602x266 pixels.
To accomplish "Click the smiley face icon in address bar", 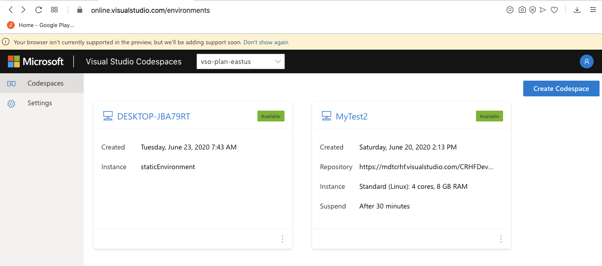I will coord(510,10).
